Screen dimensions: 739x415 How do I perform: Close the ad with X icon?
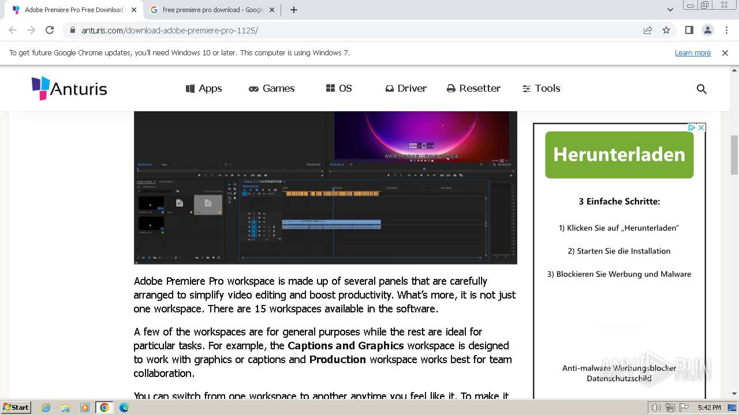click(701, 128)
